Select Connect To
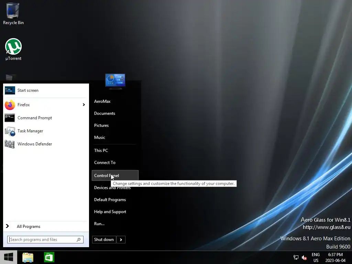352x264 pixels. pyautogui.click(x=105, y=163)
